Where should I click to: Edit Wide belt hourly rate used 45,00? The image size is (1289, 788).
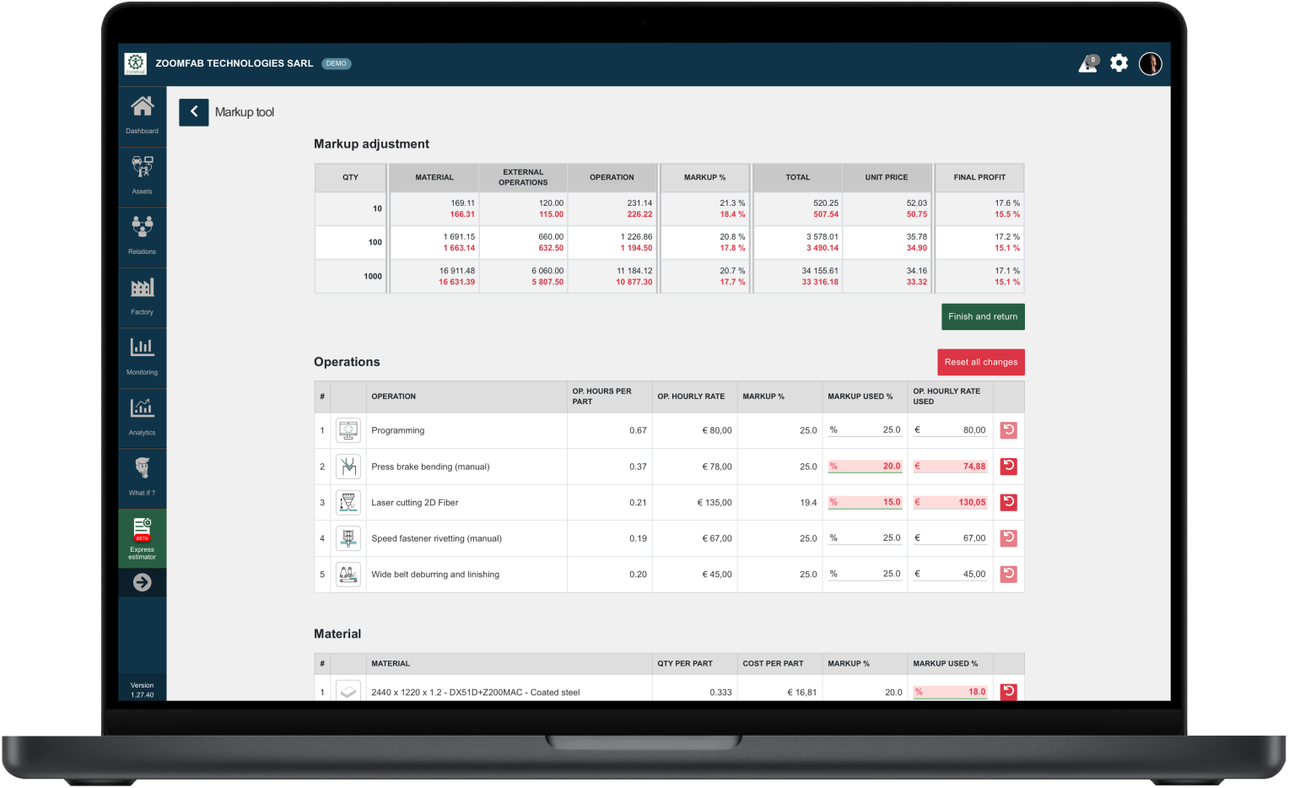coord(950,574)
